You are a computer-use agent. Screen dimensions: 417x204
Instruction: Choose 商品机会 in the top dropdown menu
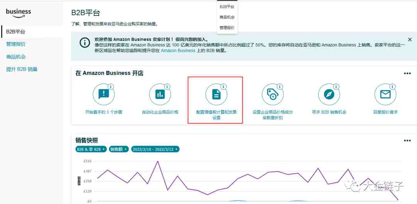point(227,17)
